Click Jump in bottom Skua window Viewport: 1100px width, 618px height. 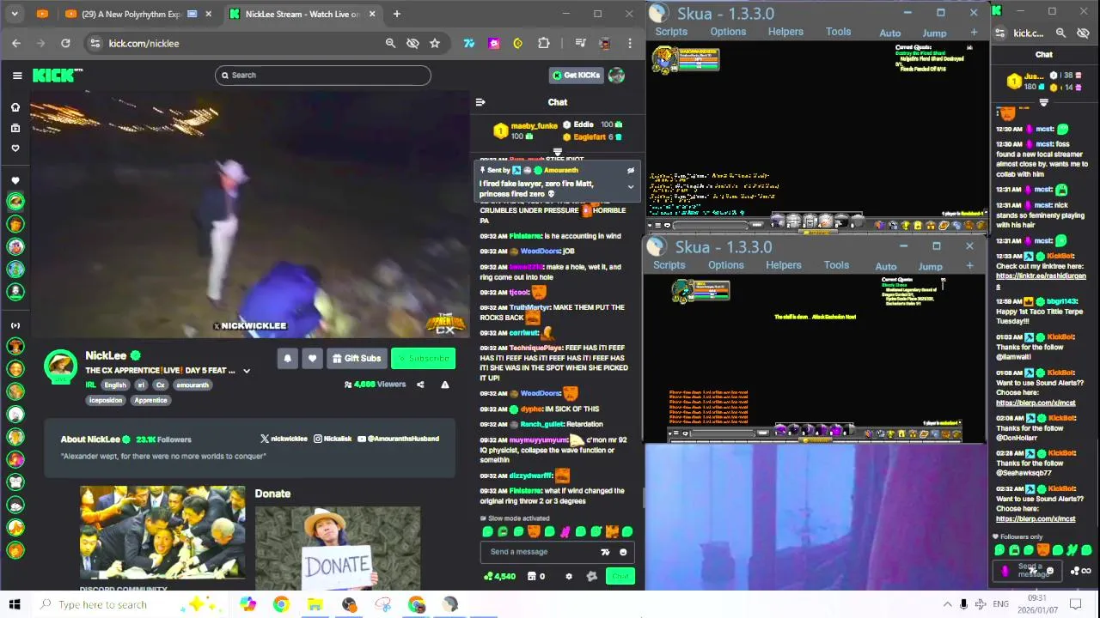point(930,267)
